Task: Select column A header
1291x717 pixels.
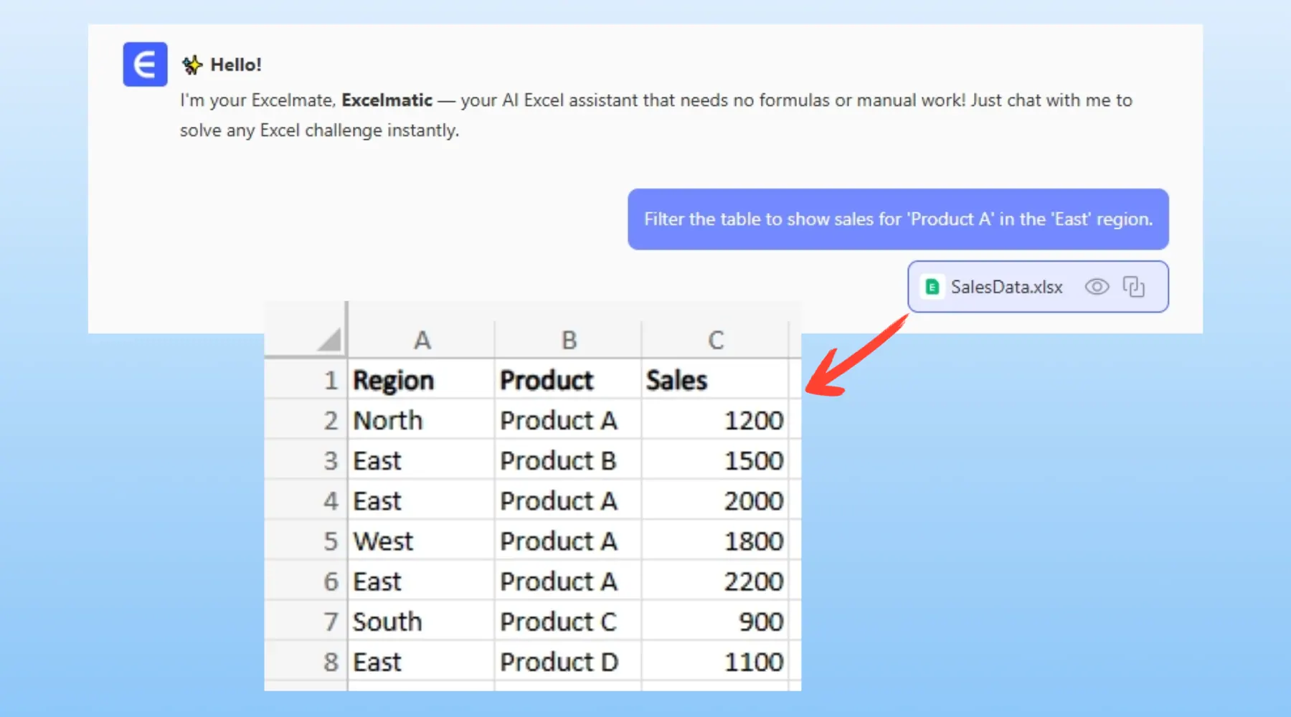Action: tap(422, 340)
